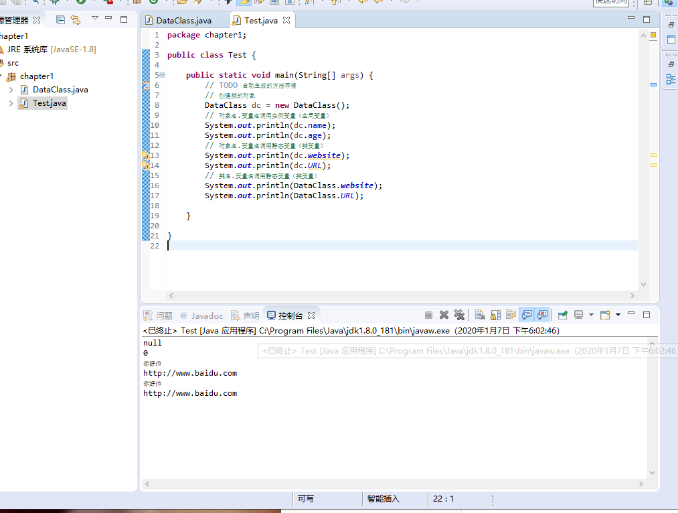This screenshot has height=513, width=678.
Task: Click console horizontal scrollbar right arrow
Action: point(641,484)
